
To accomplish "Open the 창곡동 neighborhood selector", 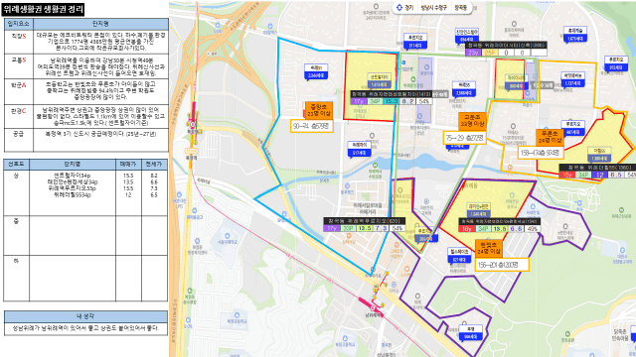I will coord(460,8).
